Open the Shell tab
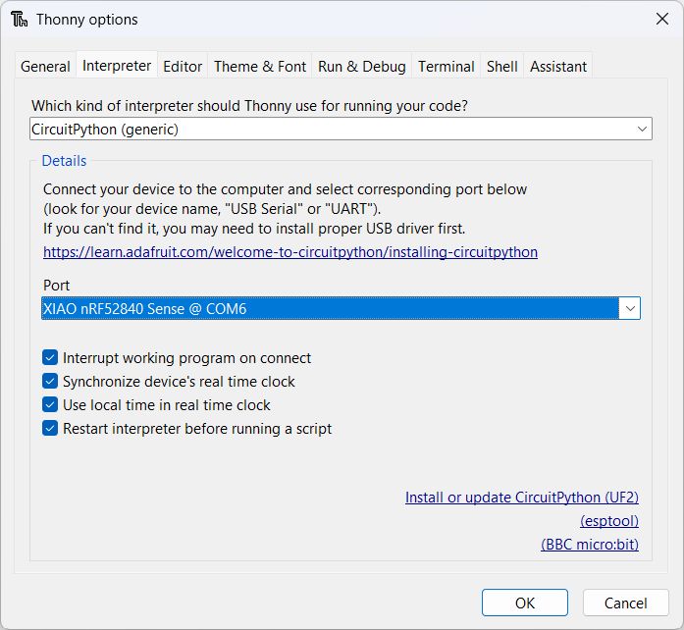The width and height of the screenshot is (684, 630). 502,67
